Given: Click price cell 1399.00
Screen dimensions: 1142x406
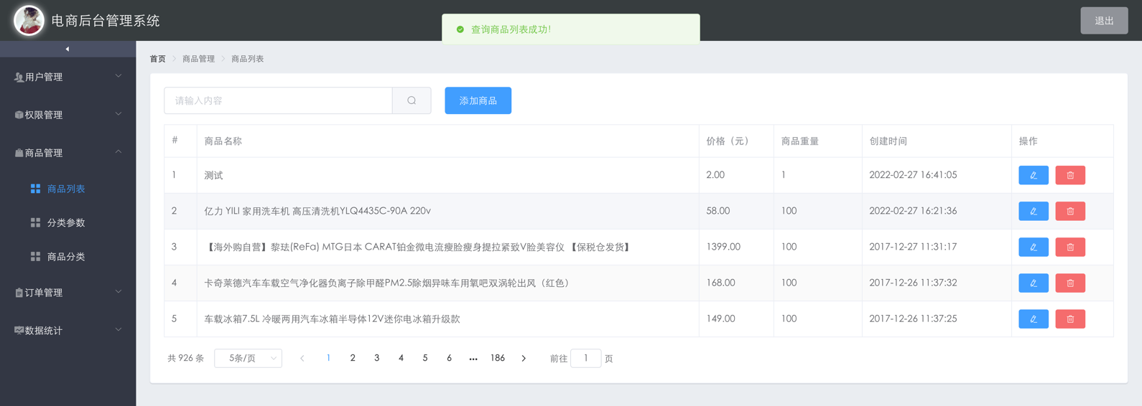Looking at the screenshot, I should point(723,247).
